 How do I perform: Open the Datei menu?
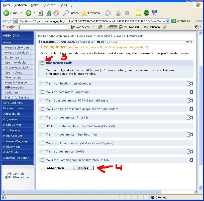coord(6,5)
